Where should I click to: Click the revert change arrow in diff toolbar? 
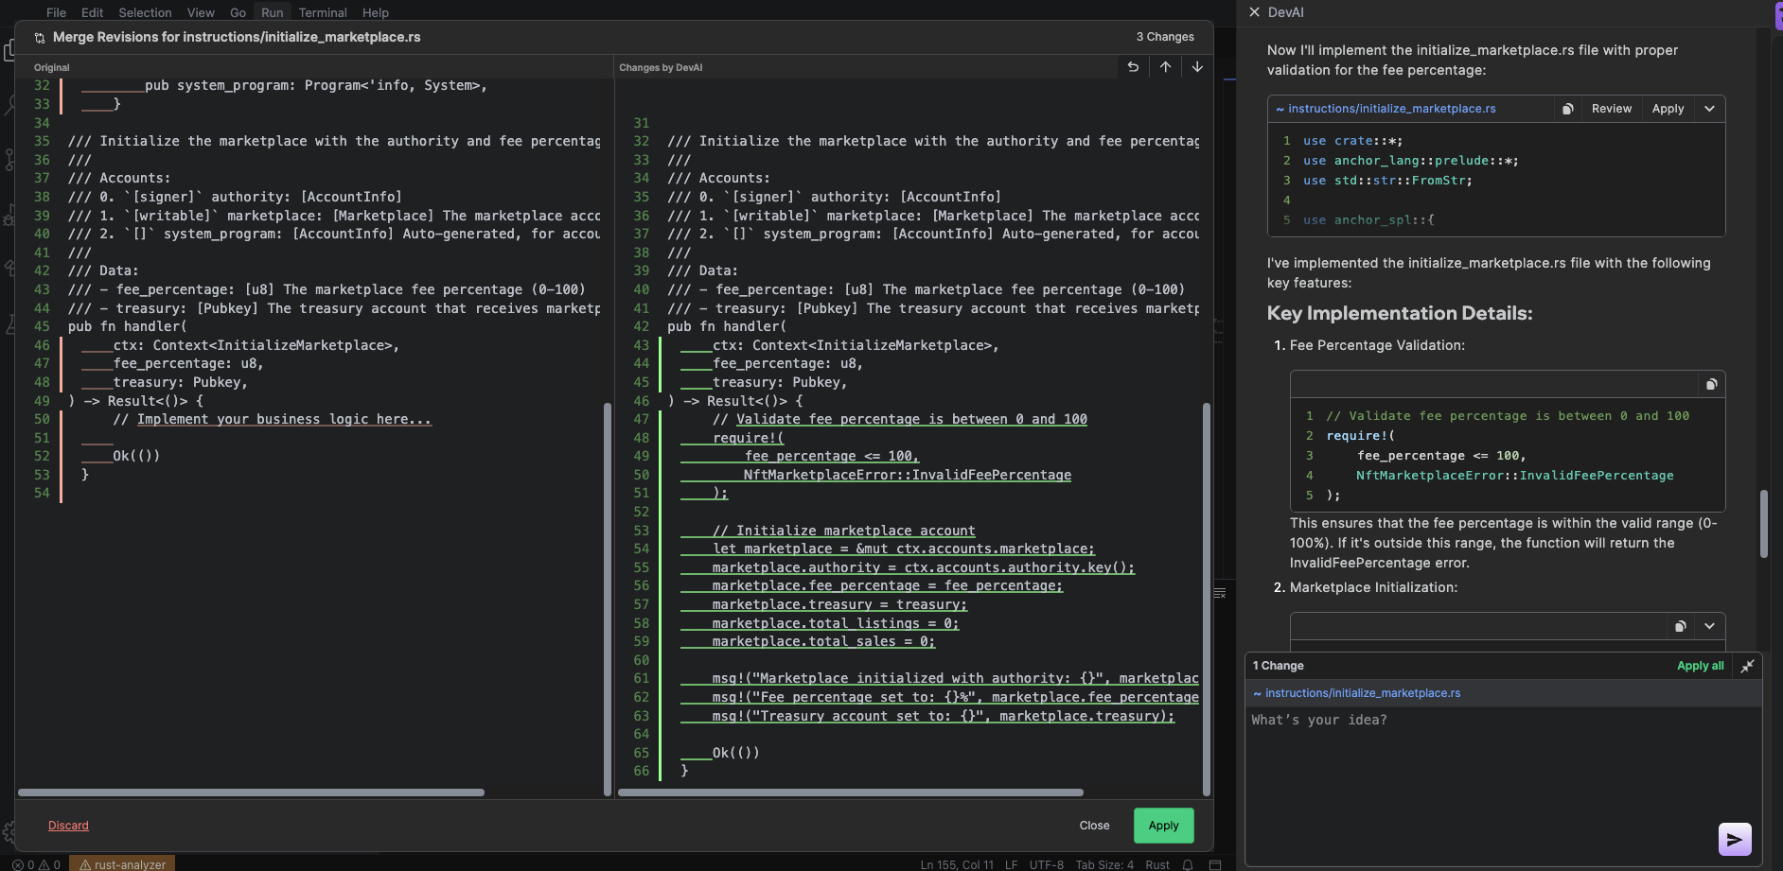pos(1133,67)
